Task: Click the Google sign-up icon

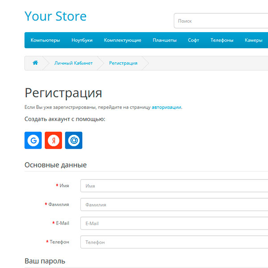Action: 33,140
